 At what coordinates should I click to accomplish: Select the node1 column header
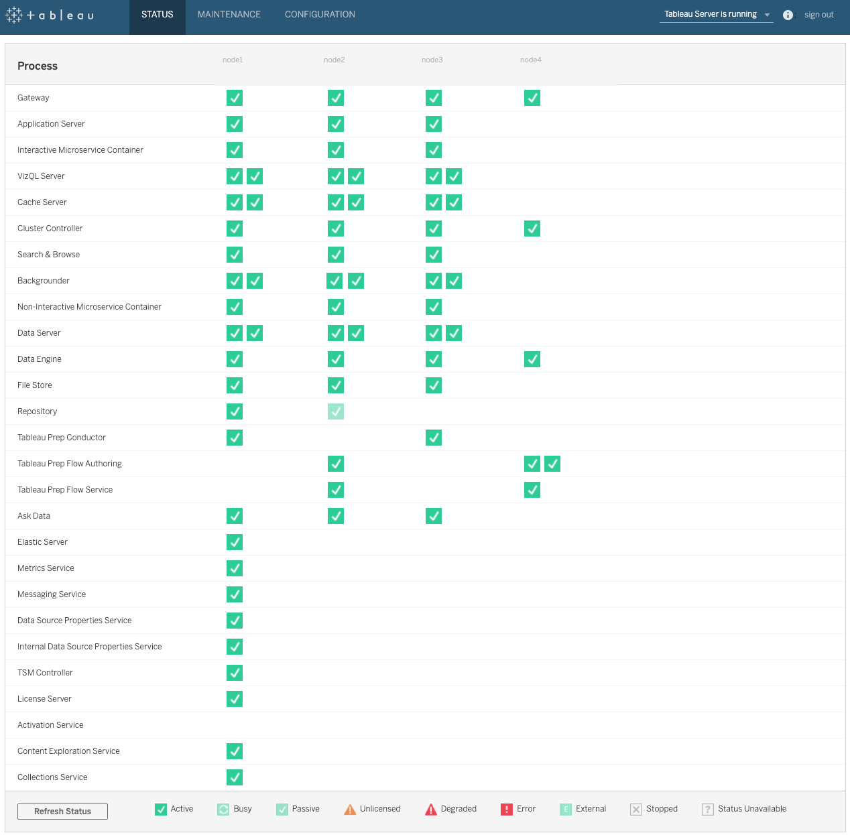pyautogui.click(x=233, y=60)
